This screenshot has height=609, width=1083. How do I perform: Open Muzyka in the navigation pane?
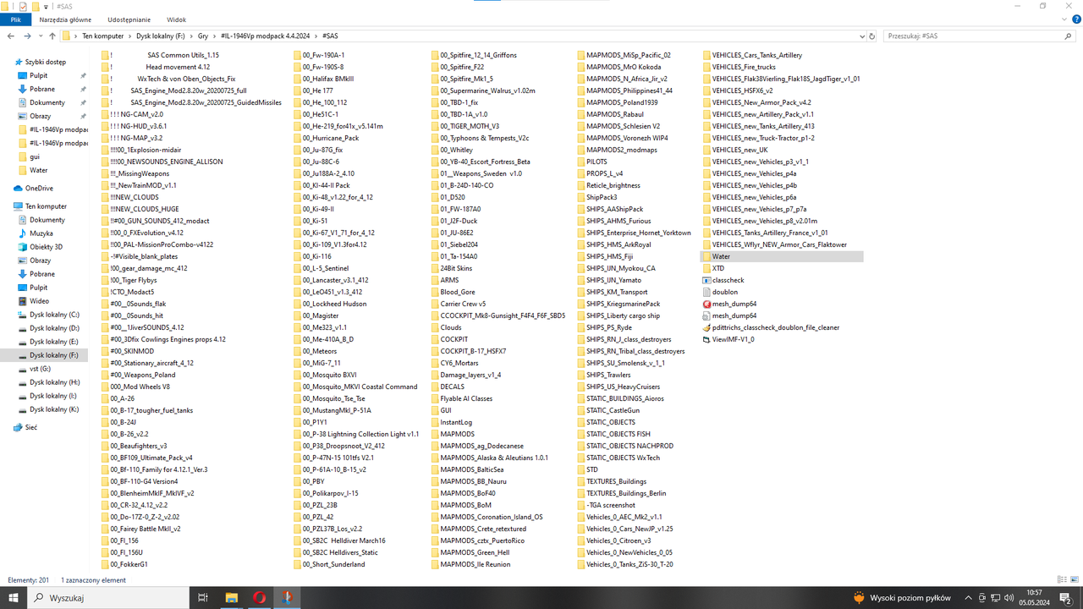pyautogui.click(x=36, y=233)
